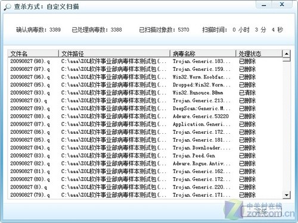
Task: Select row 20090827 (97).q
Action: (x=145, y=69)
